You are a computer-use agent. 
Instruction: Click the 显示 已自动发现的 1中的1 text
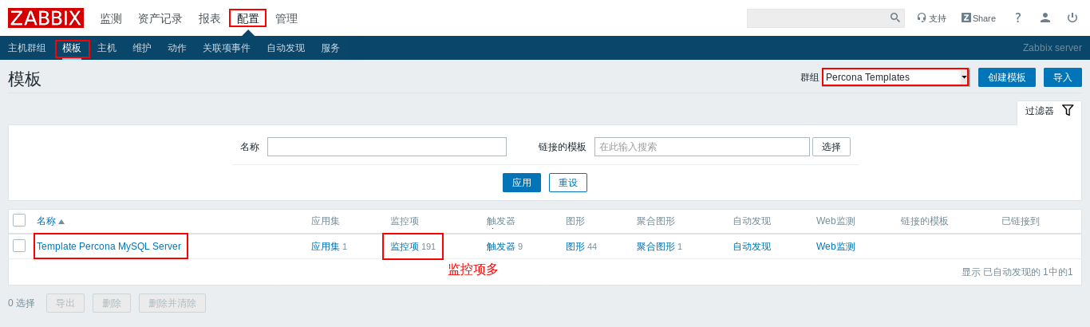click(x=1017, y=272)
